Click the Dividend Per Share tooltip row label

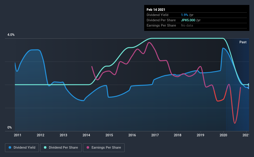[x=161, y=20]
